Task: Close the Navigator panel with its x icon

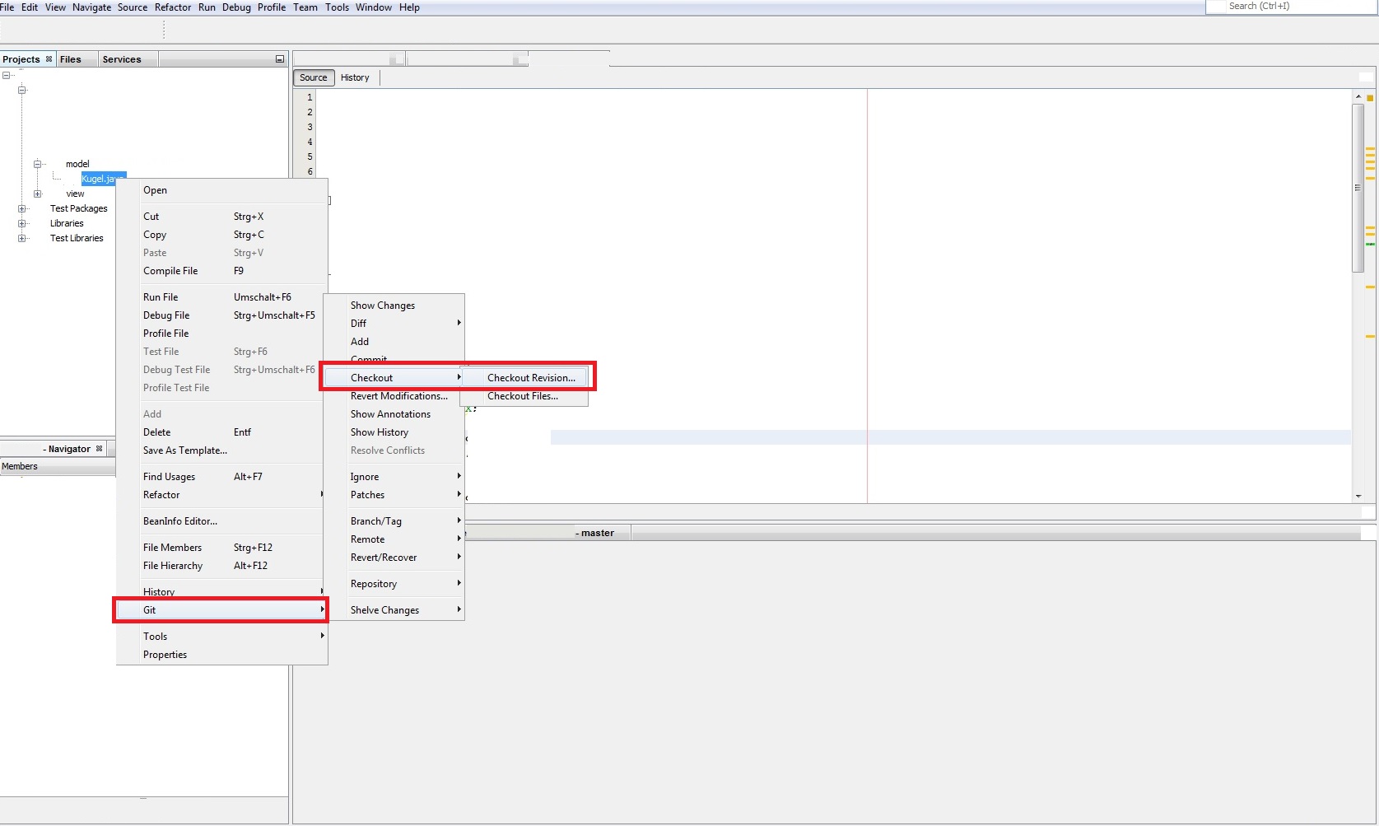Action: click(x=99, y=449)
